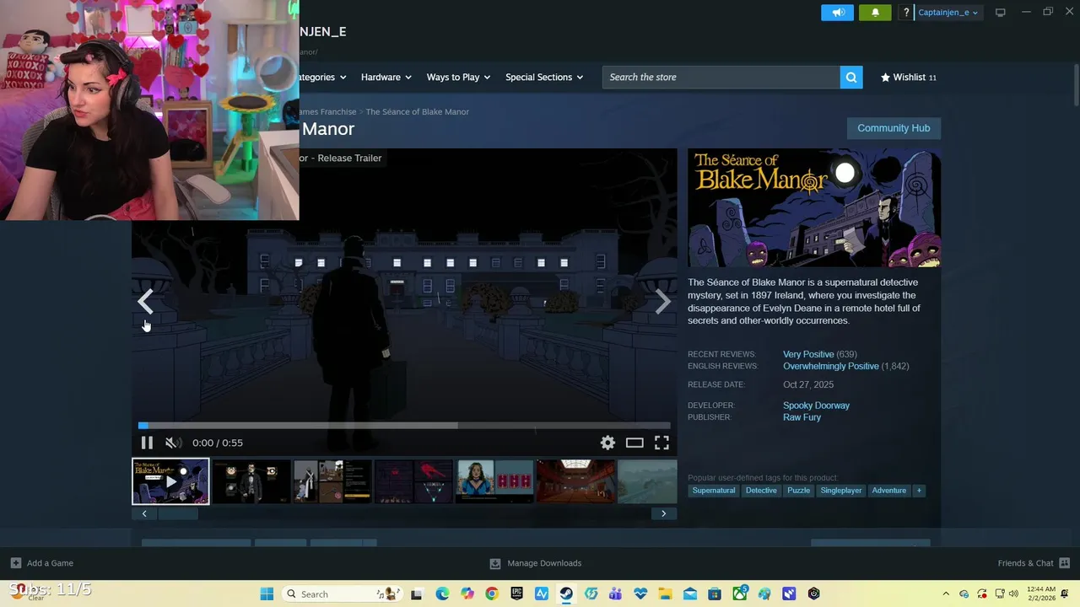Open the Special Sections dropdown
This screenshot has height=607, width=1080.
544,77
